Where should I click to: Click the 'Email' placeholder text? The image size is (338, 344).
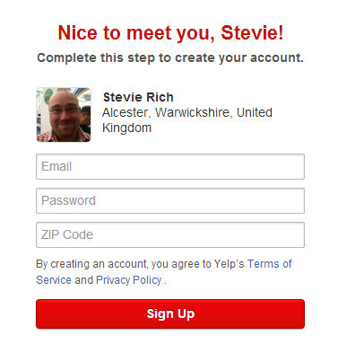tap(56, 166)
